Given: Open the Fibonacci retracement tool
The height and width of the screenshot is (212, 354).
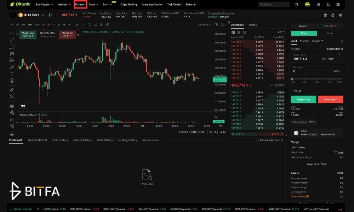Looking at the screenshot, I should pos(12,47).
